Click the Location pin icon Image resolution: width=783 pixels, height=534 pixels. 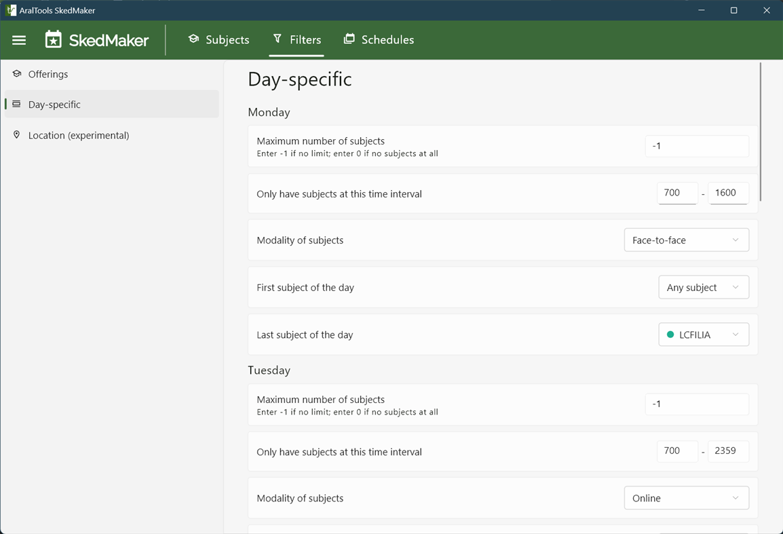tap(17, 135)
